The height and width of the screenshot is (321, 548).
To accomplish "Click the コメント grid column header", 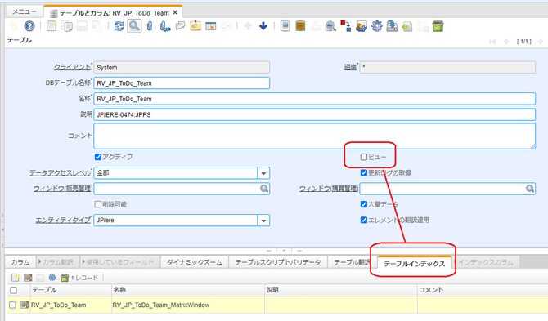I will click(483, 290).
